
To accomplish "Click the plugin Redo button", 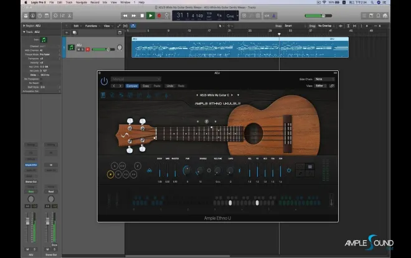I will click(181, 86).
